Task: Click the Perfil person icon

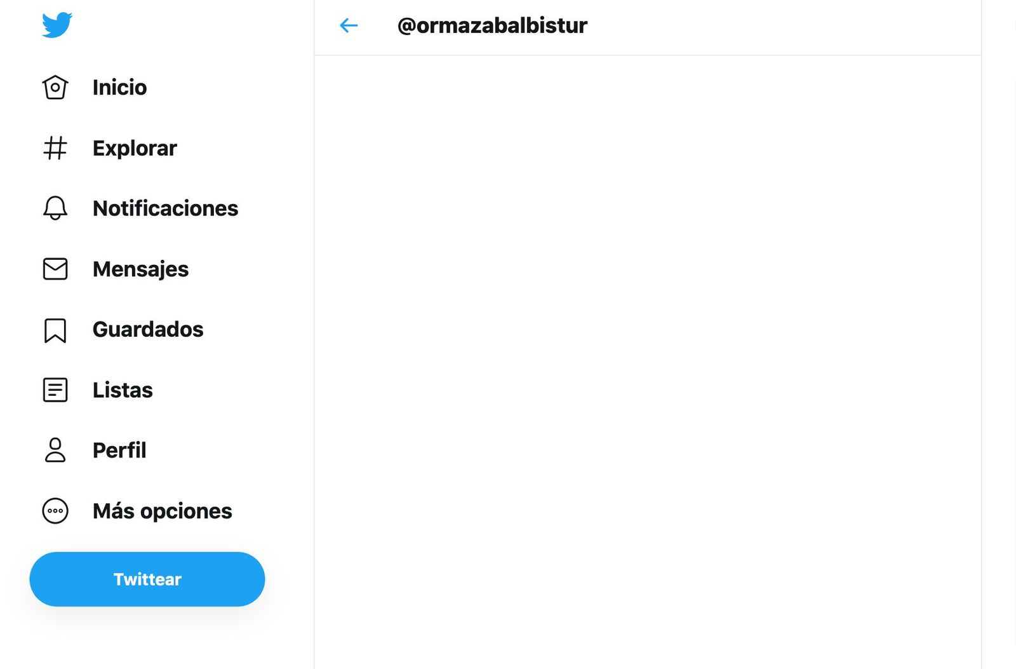Action: point(55,450)
